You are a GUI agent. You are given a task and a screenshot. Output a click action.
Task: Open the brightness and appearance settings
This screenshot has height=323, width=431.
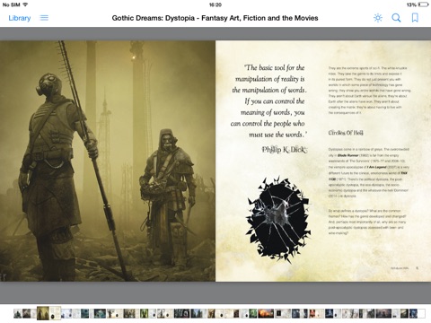(378, 18)
